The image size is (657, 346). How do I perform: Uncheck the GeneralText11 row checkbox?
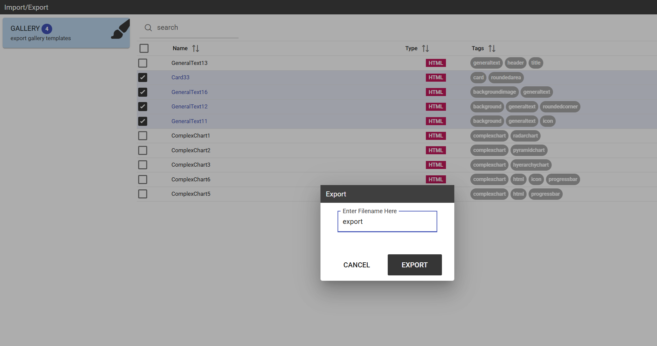pos(143,121)
